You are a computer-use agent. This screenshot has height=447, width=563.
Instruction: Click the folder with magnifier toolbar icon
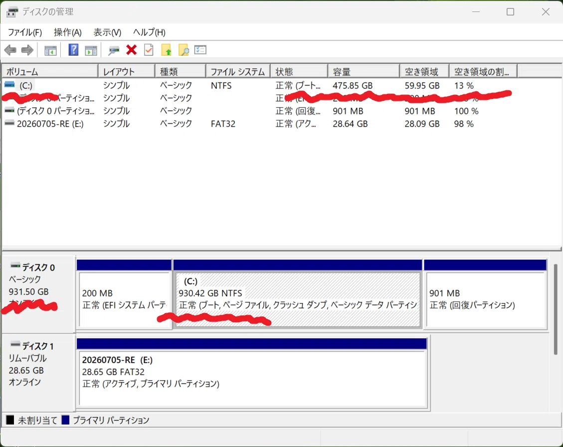(184, 50)
